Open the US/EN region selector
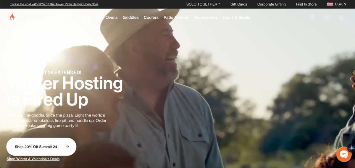The image size is (355, 168). click(337, 4)
